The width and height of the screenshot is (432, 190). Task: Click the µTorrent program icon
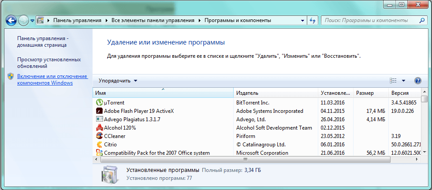[99, 102]
